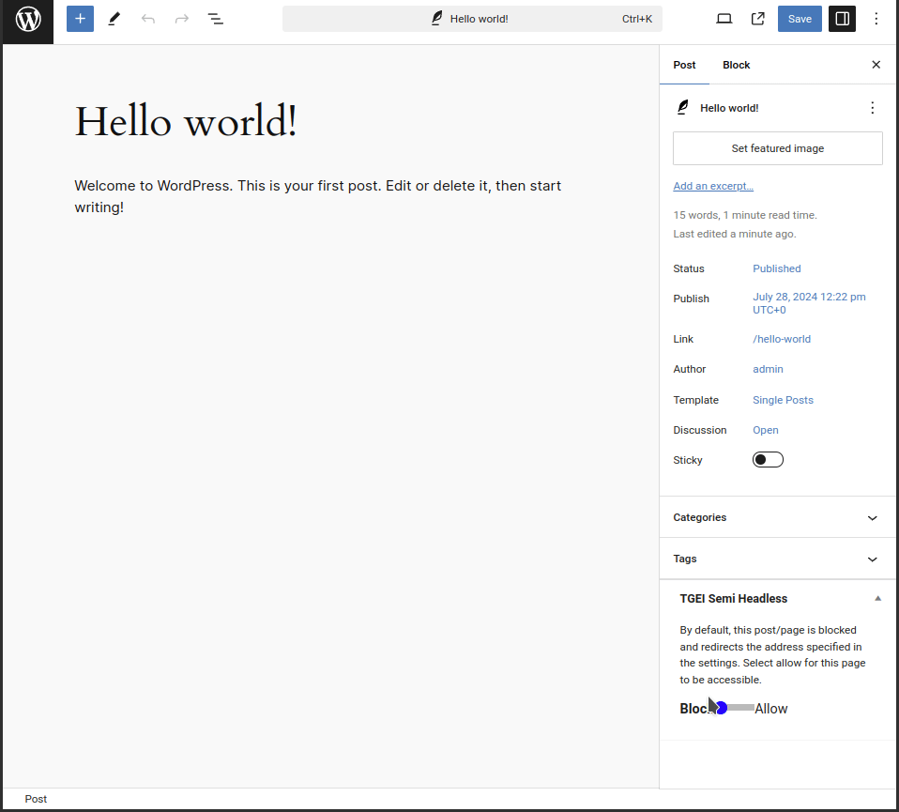Click the Hello world! post title heading
This screenshot has width=899, height=812.
(x=186, y=122)
